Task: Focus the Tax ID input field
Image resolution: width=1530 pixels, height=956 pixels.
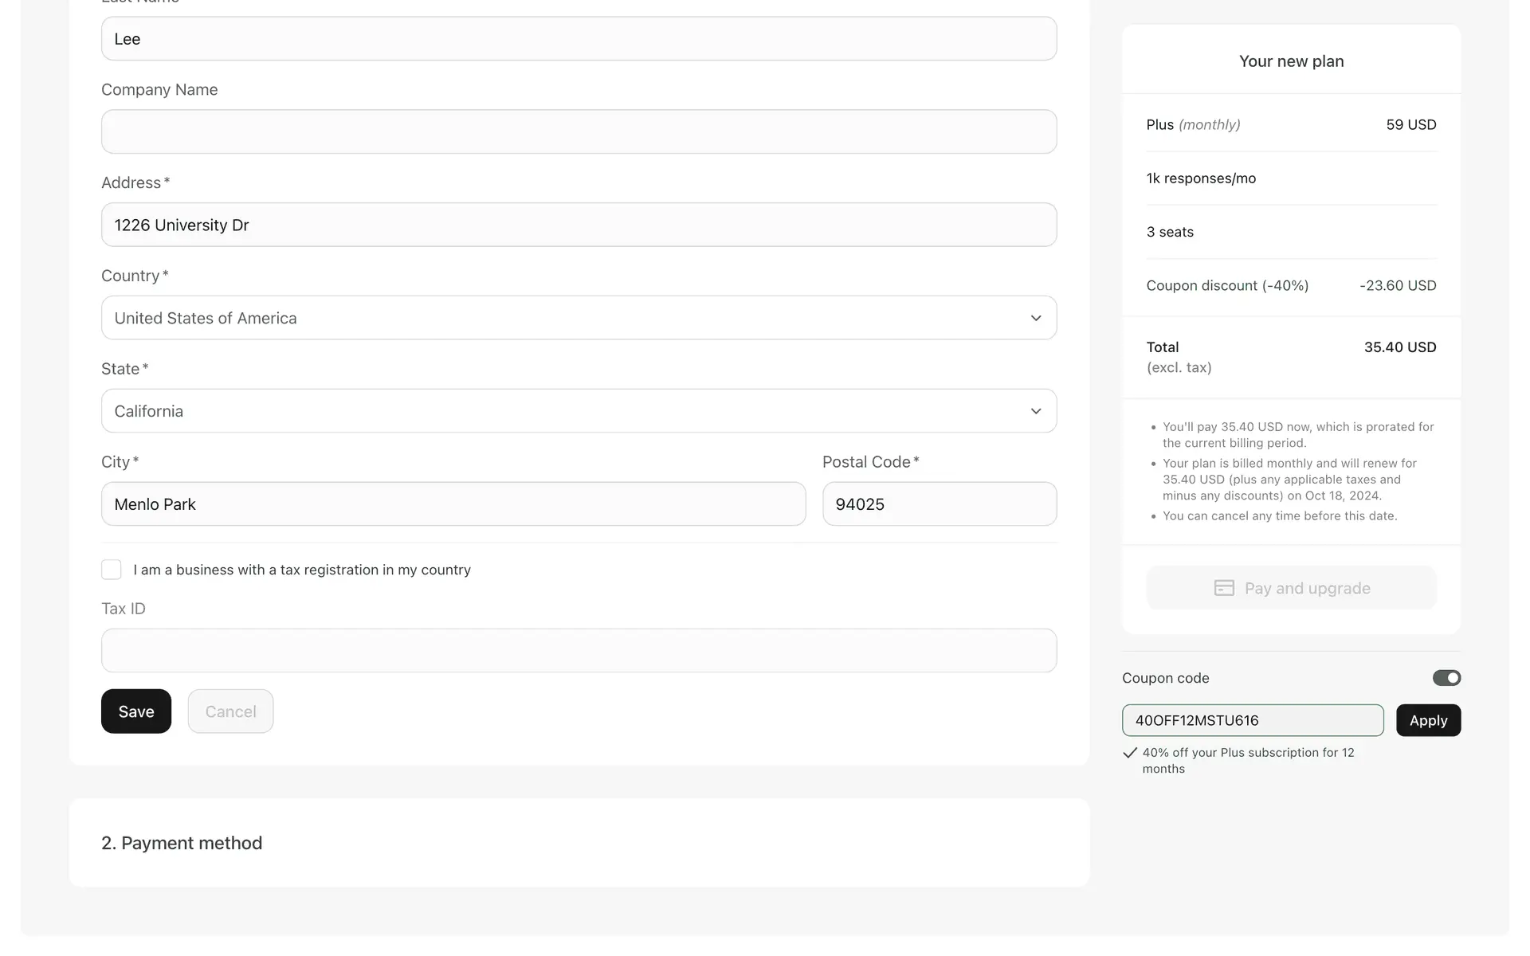Action: [579, 651]
